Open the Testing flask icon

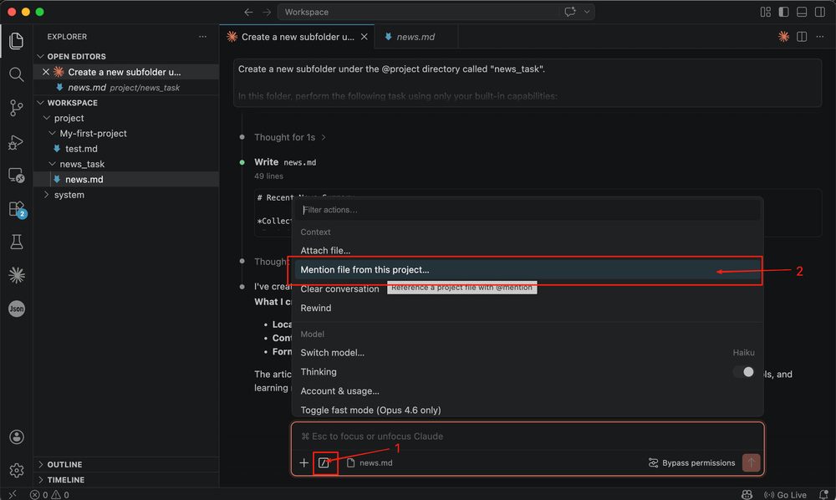(x=16, y=242)
